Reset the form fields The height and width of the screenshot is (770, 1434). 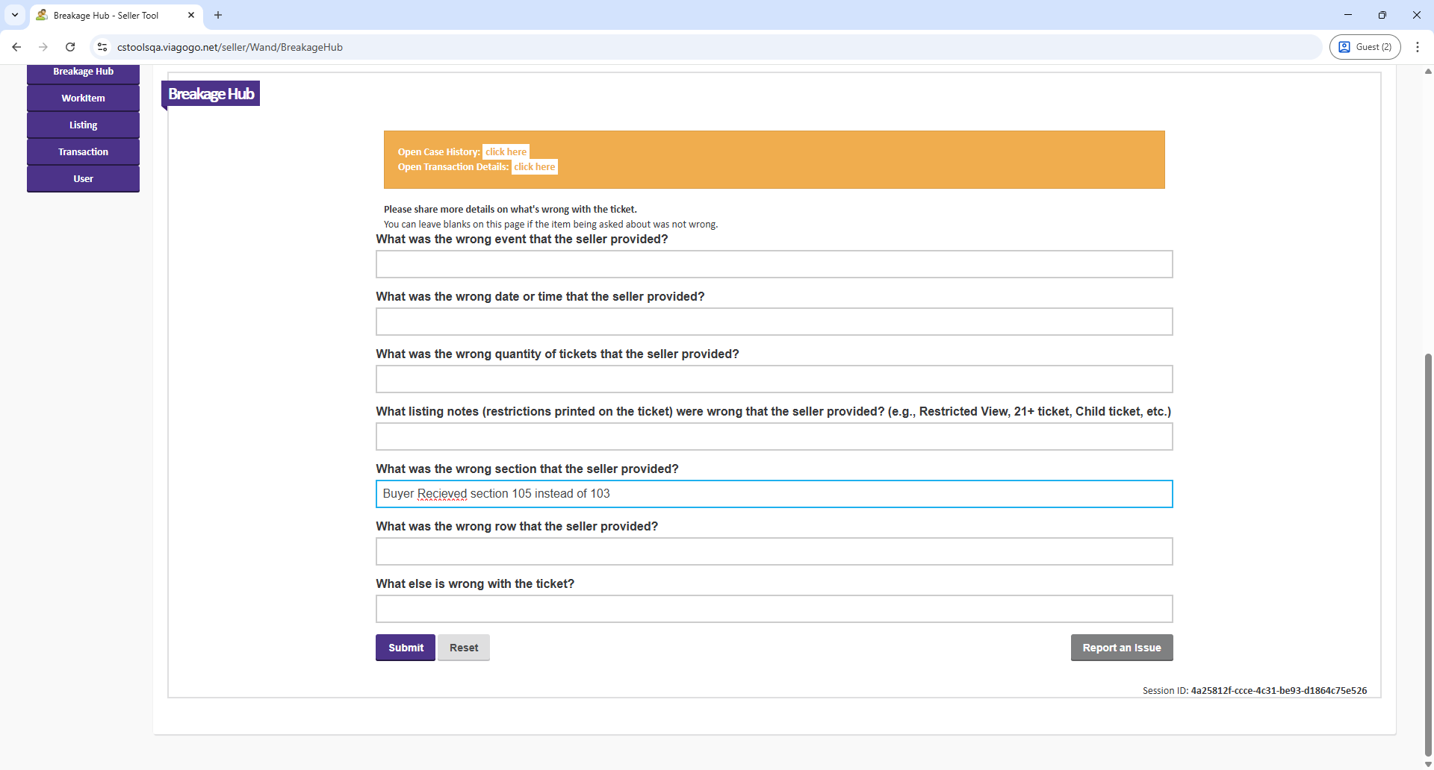463,648
